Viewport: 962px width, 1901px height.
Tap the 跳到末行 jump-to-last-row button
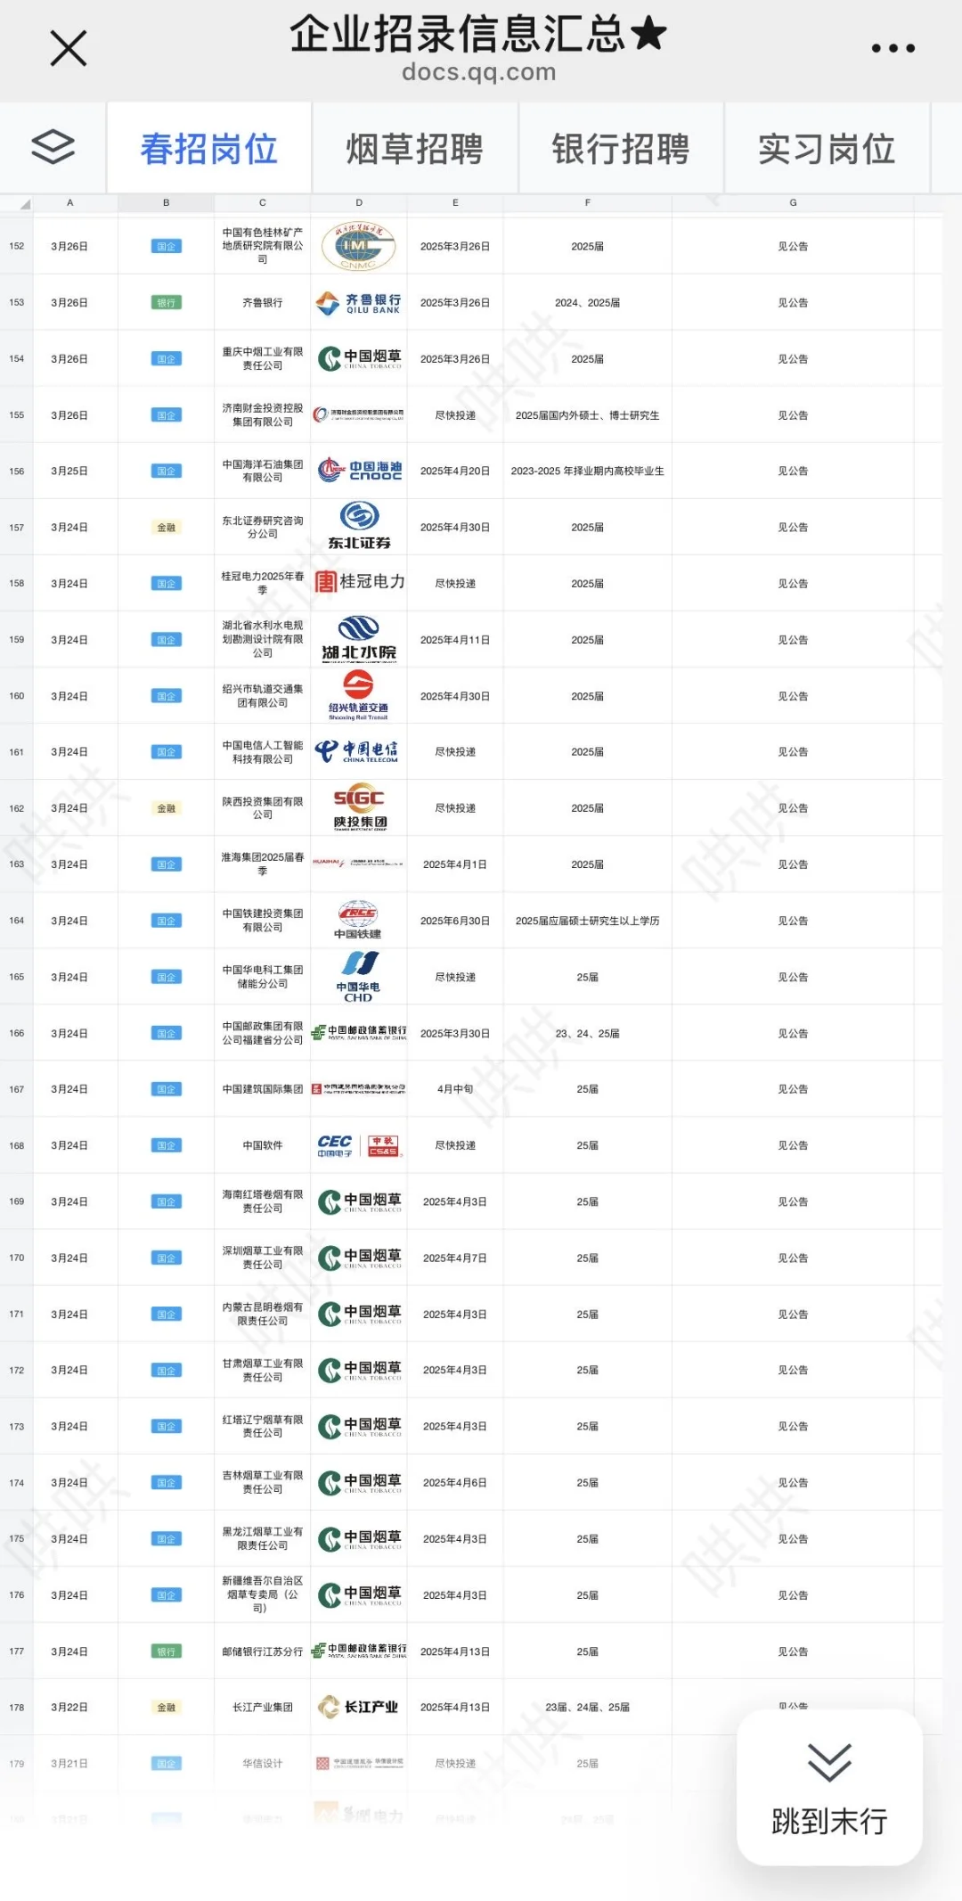coord(829,1786)
